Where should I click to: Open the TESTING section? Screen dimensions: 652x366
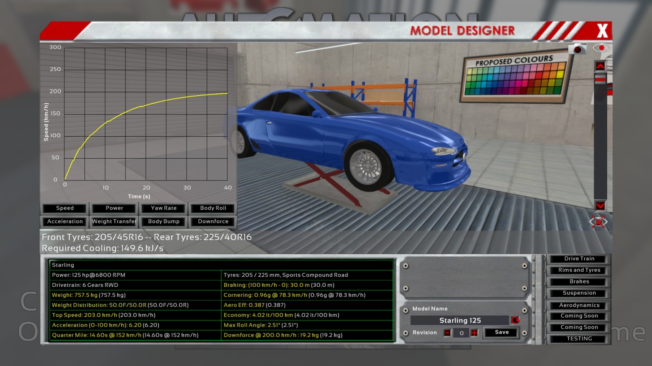579,338
